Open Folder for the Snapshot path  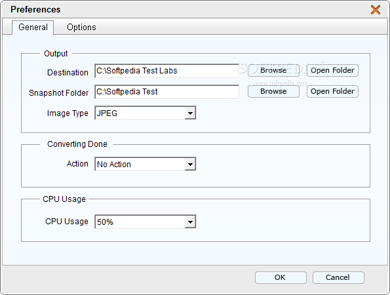pyautogui.click(x=332, y=91)
